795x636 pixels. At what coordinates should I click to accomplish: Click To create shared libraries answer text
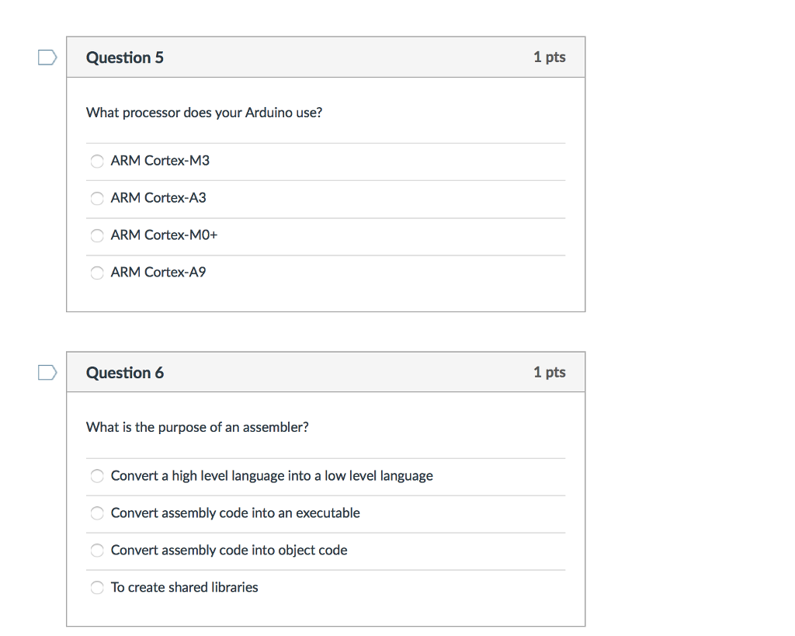[184, 588]
